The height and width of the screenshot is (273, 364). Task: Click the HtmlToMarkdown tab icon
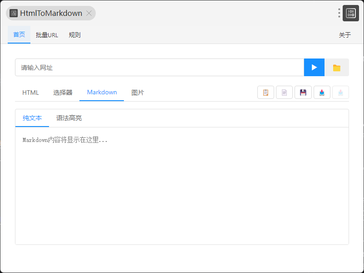click(14, 13)
